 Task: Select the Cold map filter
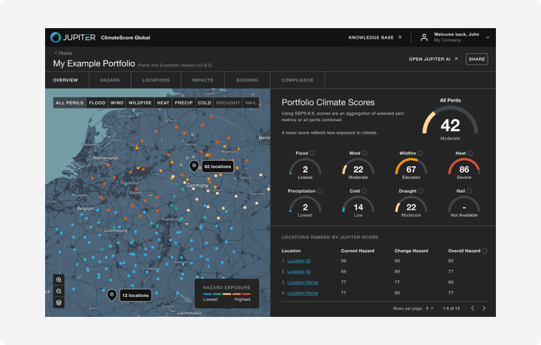(204, 102)
